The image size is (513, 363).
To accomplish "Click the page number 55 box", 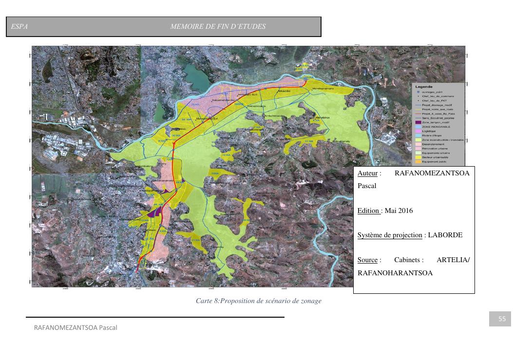I will tap(502, 319).
